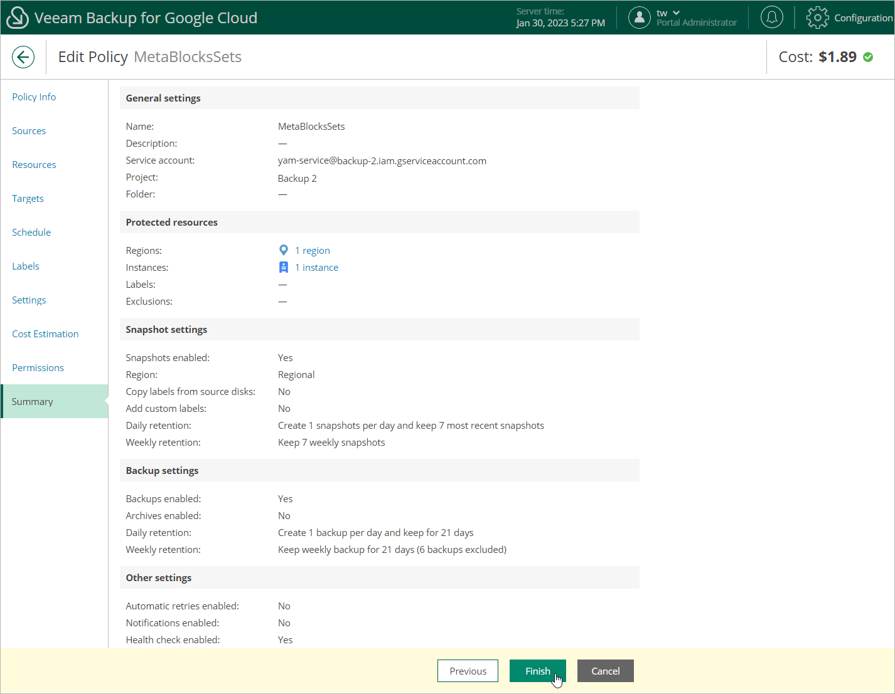Click the Backup 2 project value
The image size is (895, 694).
coord(297,178)
